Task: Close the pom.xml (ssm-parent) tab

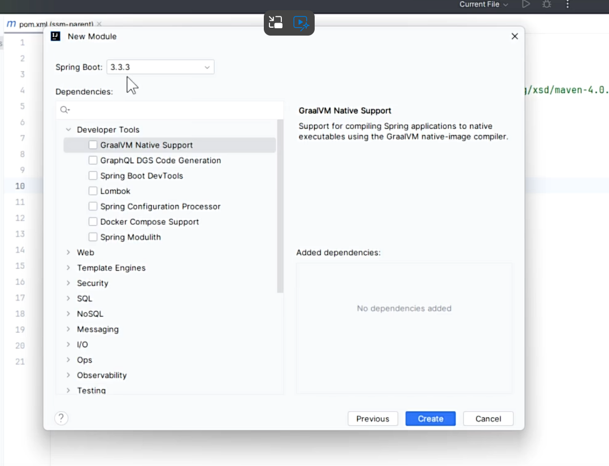Action: pos(99,24)
